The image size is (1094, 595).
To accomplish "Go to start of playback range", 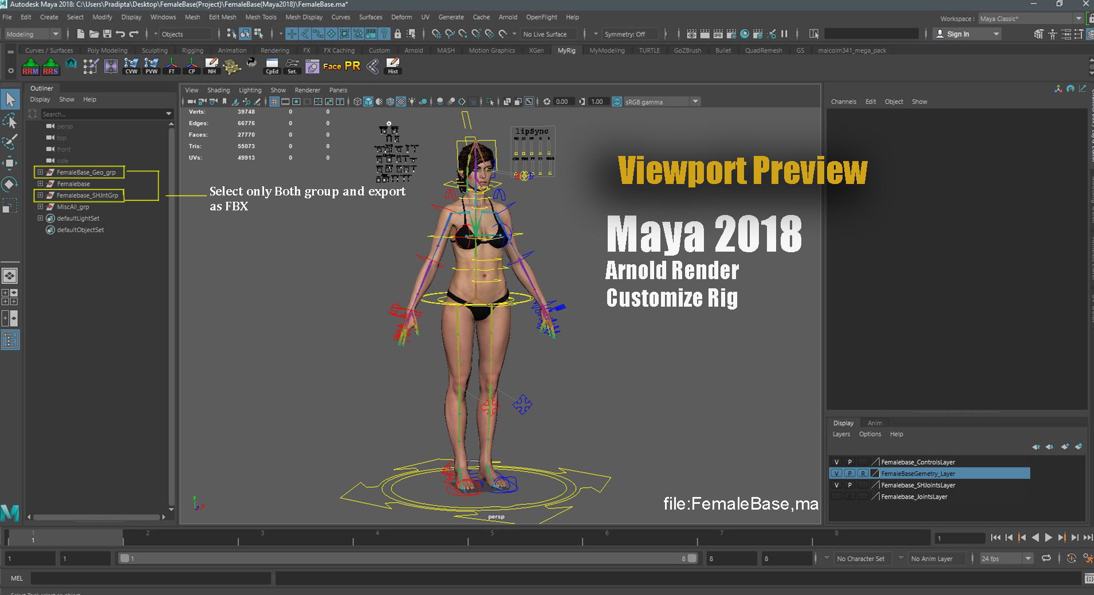I will (995, 538).
